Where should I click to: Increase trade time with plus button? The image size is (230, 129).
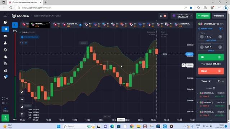click(220, 37)
